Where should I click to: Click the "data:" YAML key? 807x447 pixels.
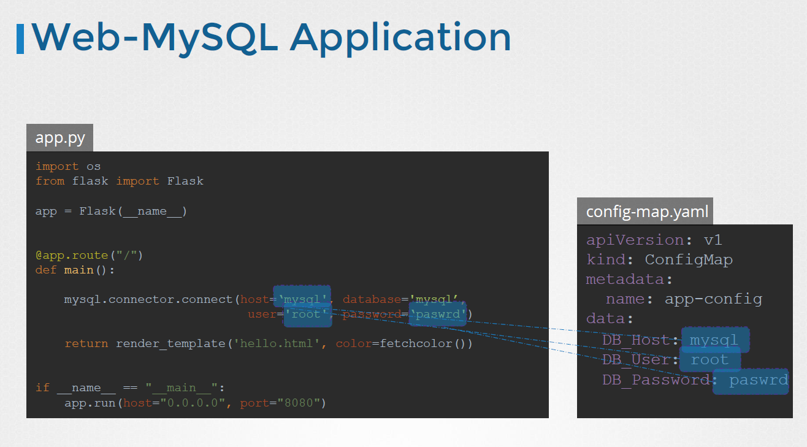pyautogui.click(x=610, y=318)
